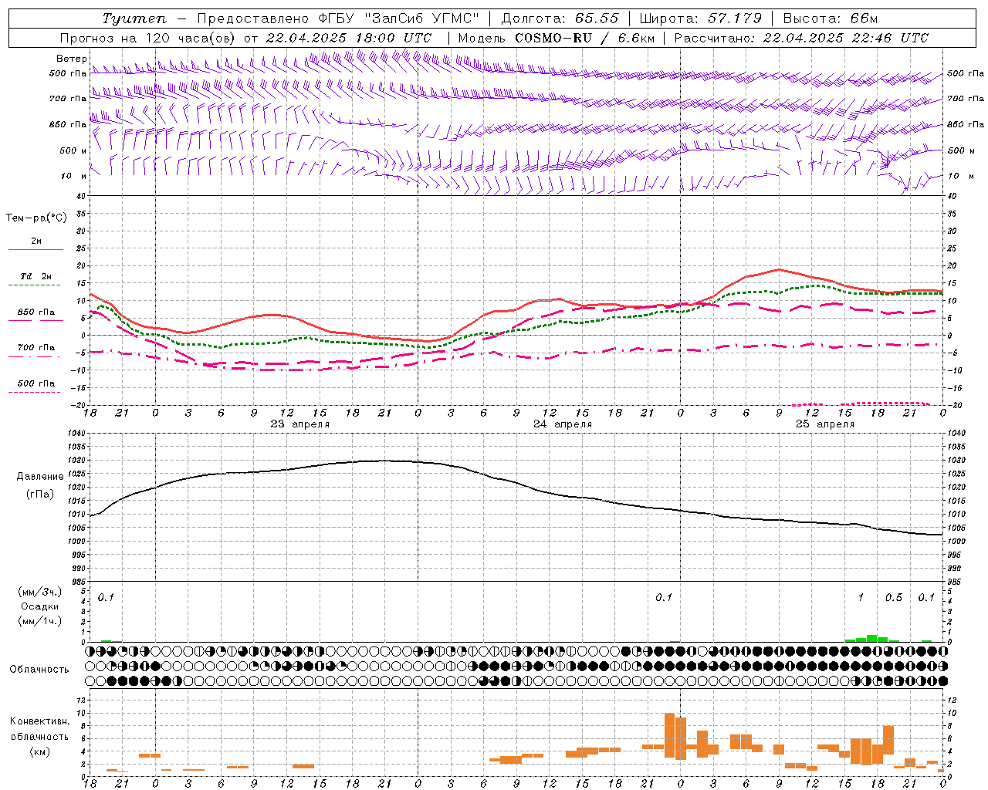Click the "Высота: 66м" header field
This screenshot has width=988, height=790.
831,19
